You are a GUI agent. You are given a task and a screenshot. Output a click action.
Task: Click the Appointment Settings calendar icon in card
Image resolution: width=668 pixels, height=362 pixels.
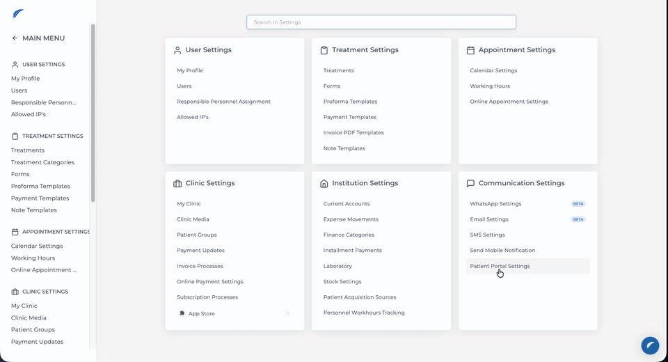tap(470, 50)
